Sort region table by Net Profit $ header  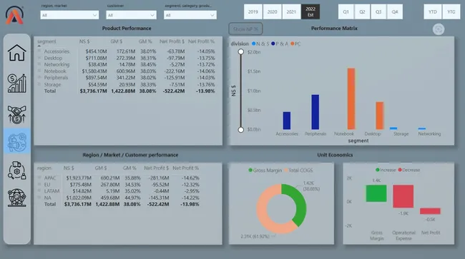point(156,168)
